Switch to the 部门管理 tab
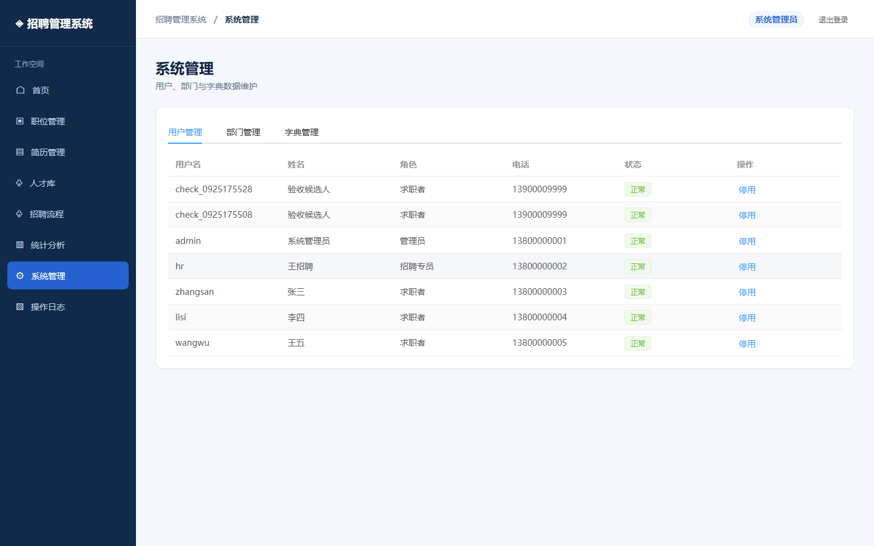This screenshot has height=546, width=874. [x=243, y=132]
